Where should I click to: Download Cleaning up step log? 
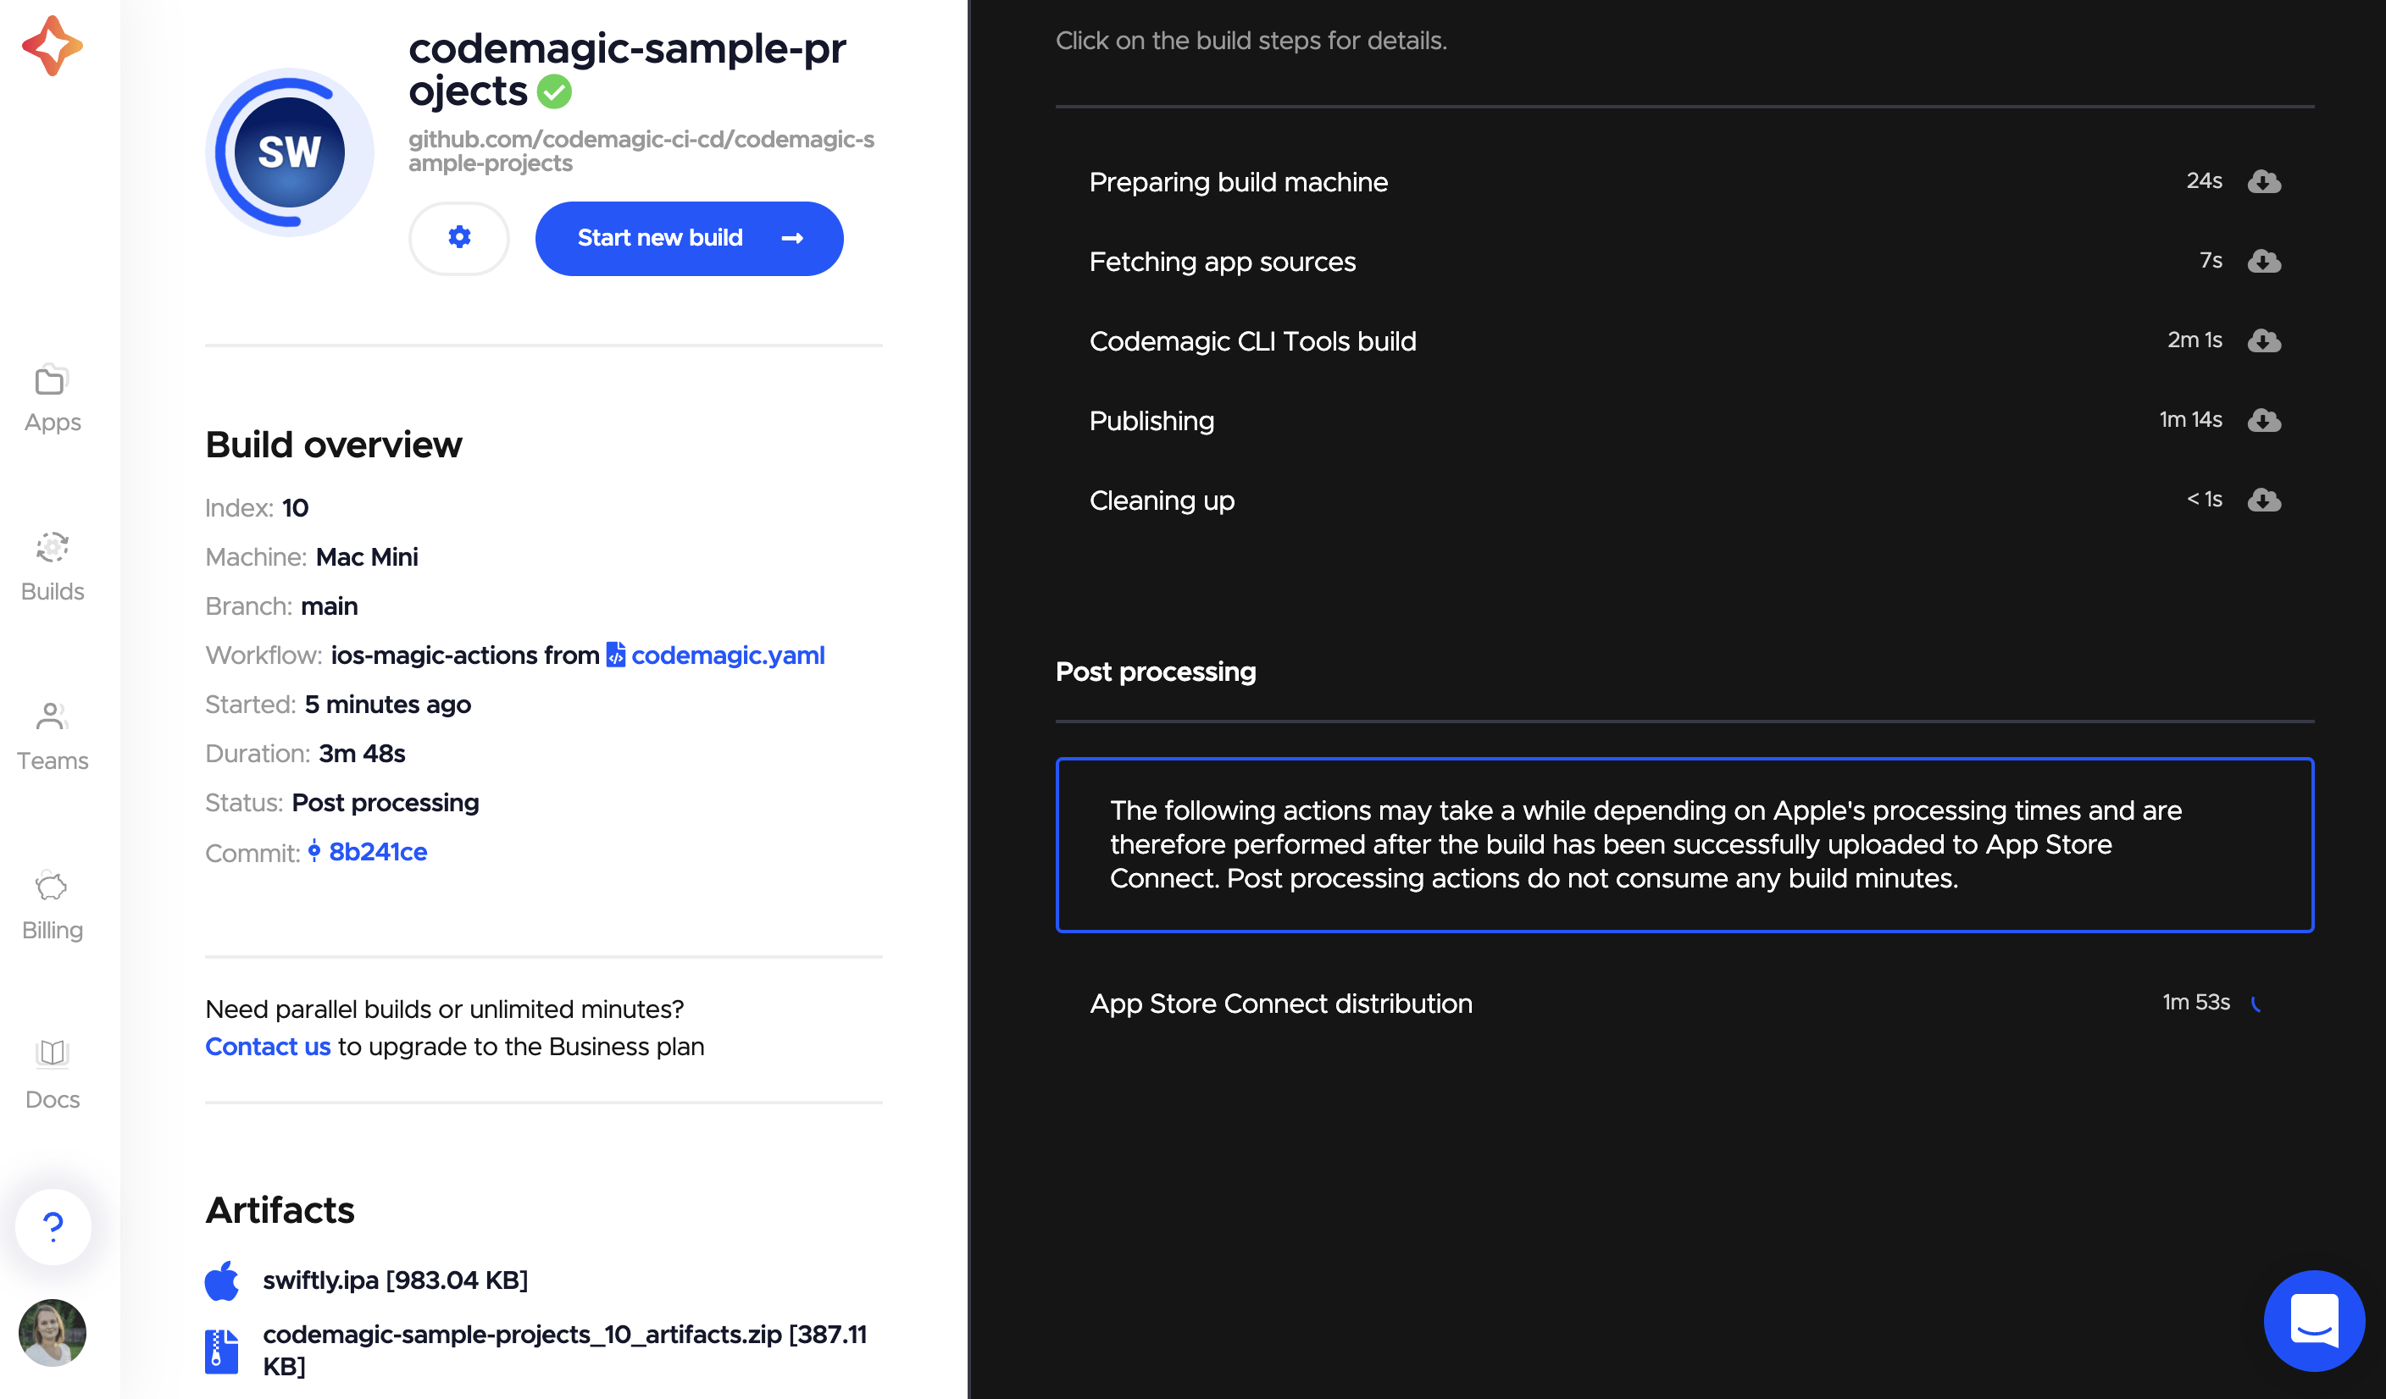click(x=2264, y=499)
